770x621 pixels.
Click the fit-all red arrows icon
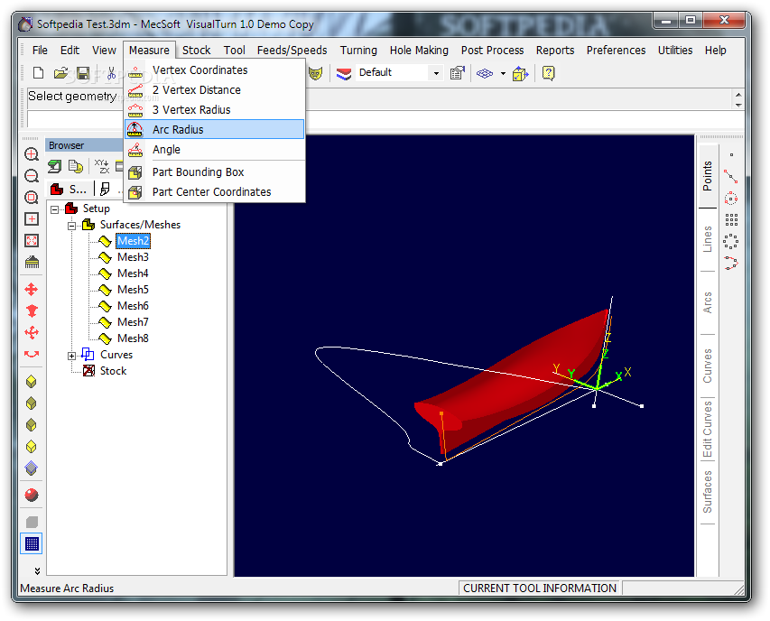(32, 240)
